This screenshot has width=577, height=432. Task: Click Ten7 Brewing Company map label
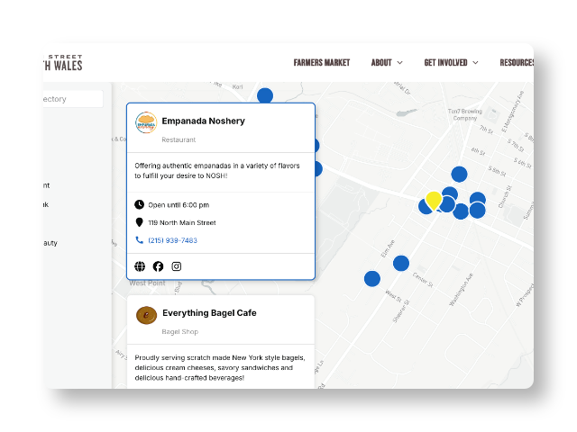coord(465,114)
